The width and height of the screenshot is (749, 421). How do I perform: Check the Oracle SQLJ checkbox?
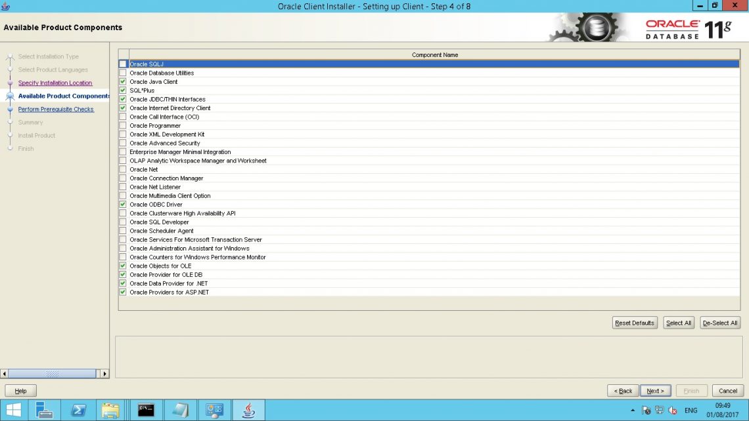(123, 64)
